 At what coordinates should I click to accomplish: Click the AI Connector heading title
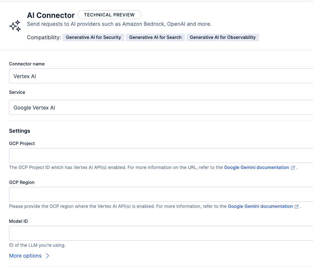pos(51,15)
